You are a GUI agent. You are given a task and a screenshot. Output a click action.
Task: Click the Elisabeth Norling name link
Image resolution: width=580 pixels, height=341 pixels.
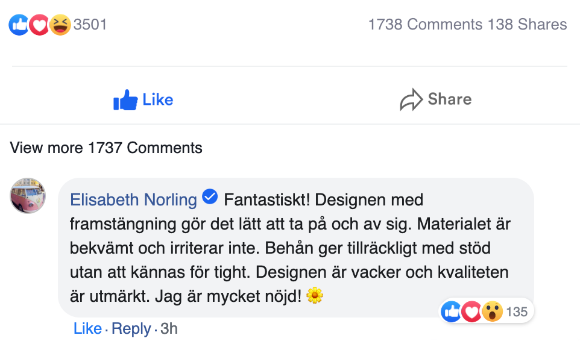(133, 199)
